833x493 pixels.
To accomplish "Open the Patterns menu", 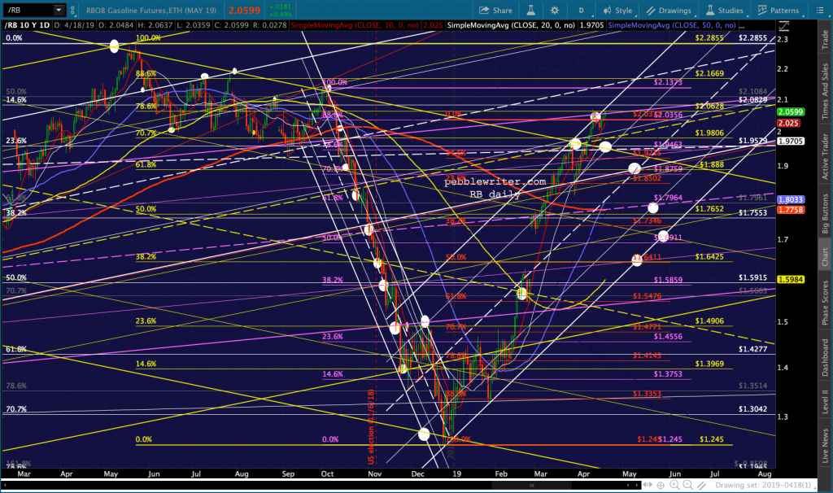I will (778, 10).
